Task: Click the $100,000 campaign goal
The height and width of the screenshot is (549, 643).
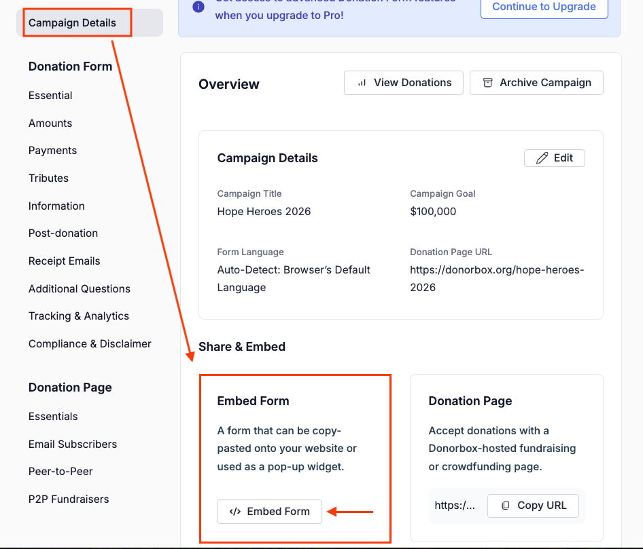Action: pos(433,212)
